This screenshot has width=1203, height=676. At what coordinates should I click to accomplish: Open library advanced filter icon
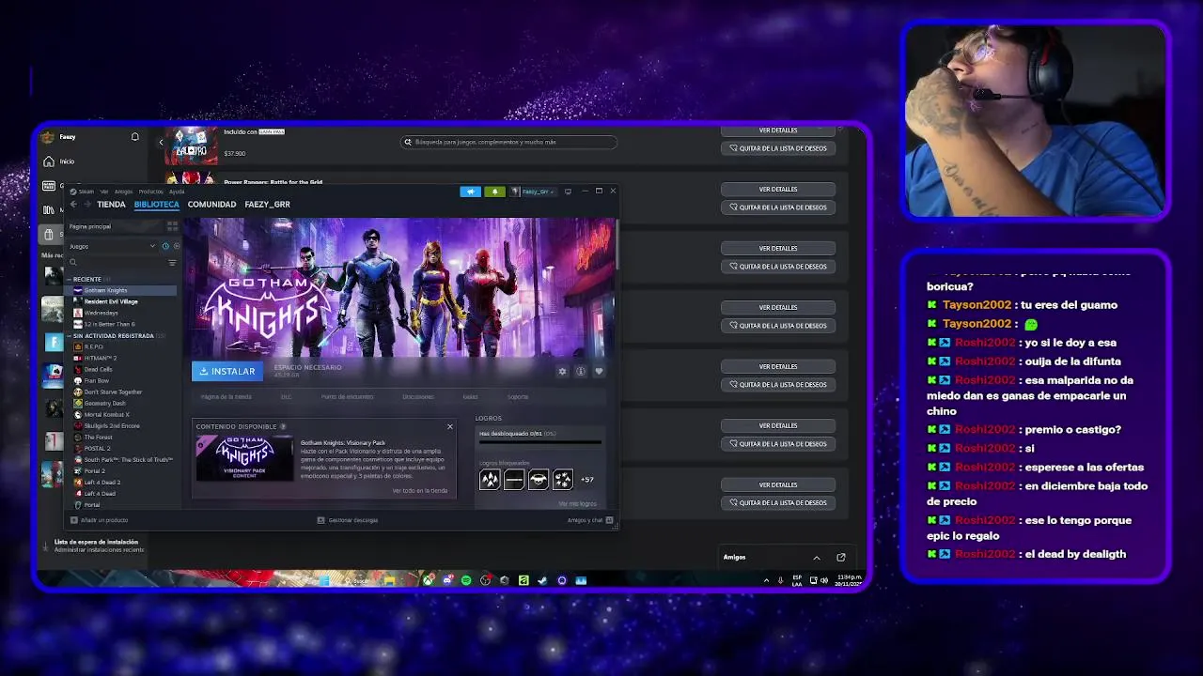pyautogui.click(x=172, y=263)
